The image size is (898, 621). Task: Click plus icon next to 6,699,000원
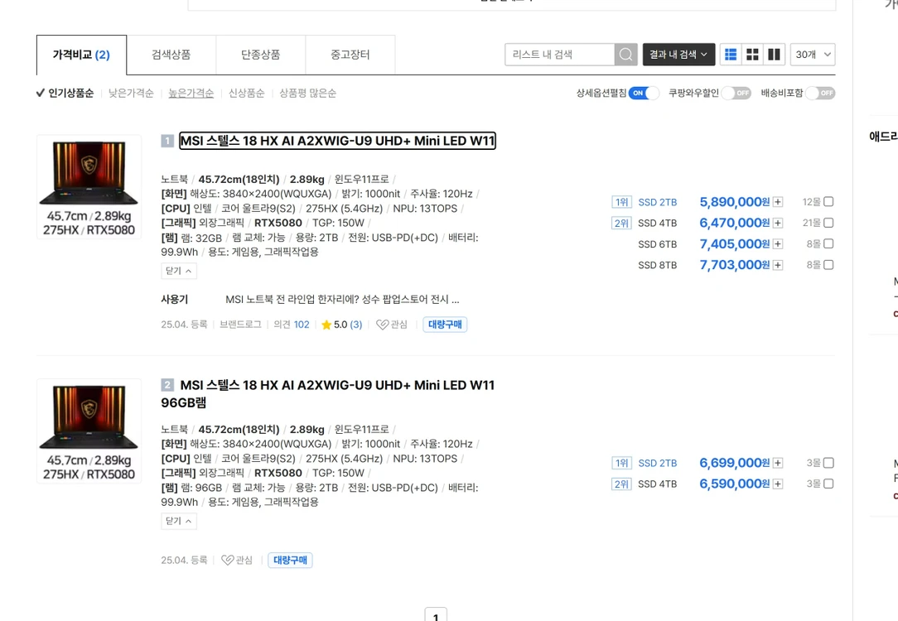tap(778, 463)
